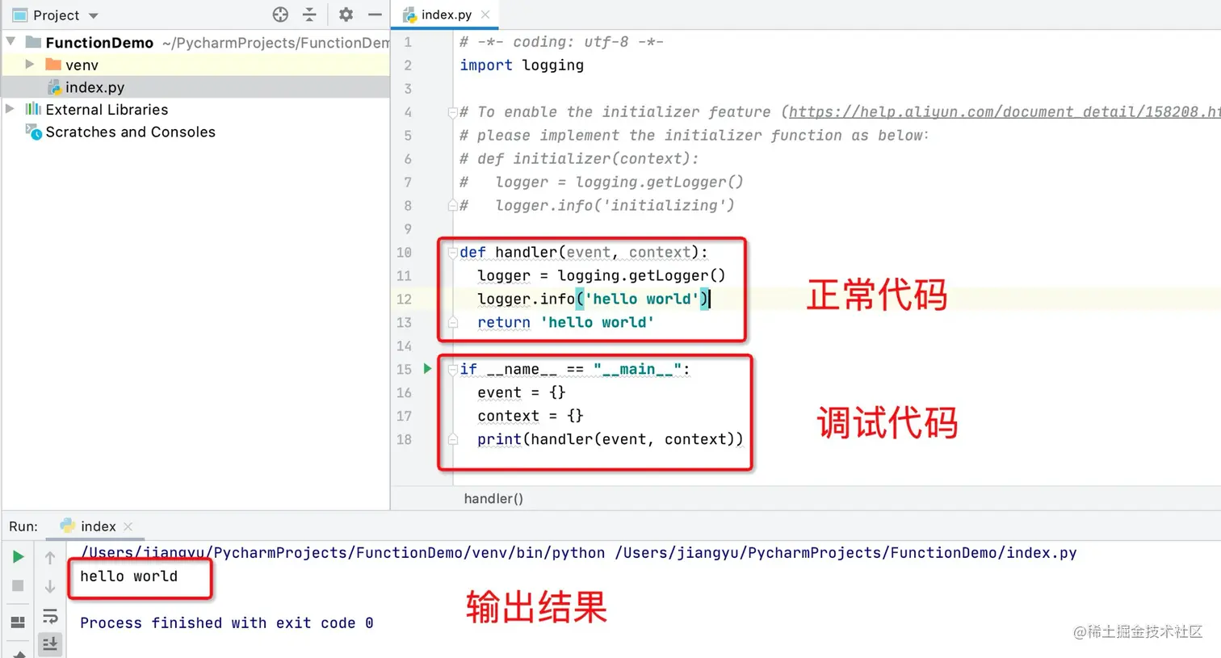1221x658 pixels.
Task: Click the '# def initializer(context):' comment
Action: [x=579, y=158]
